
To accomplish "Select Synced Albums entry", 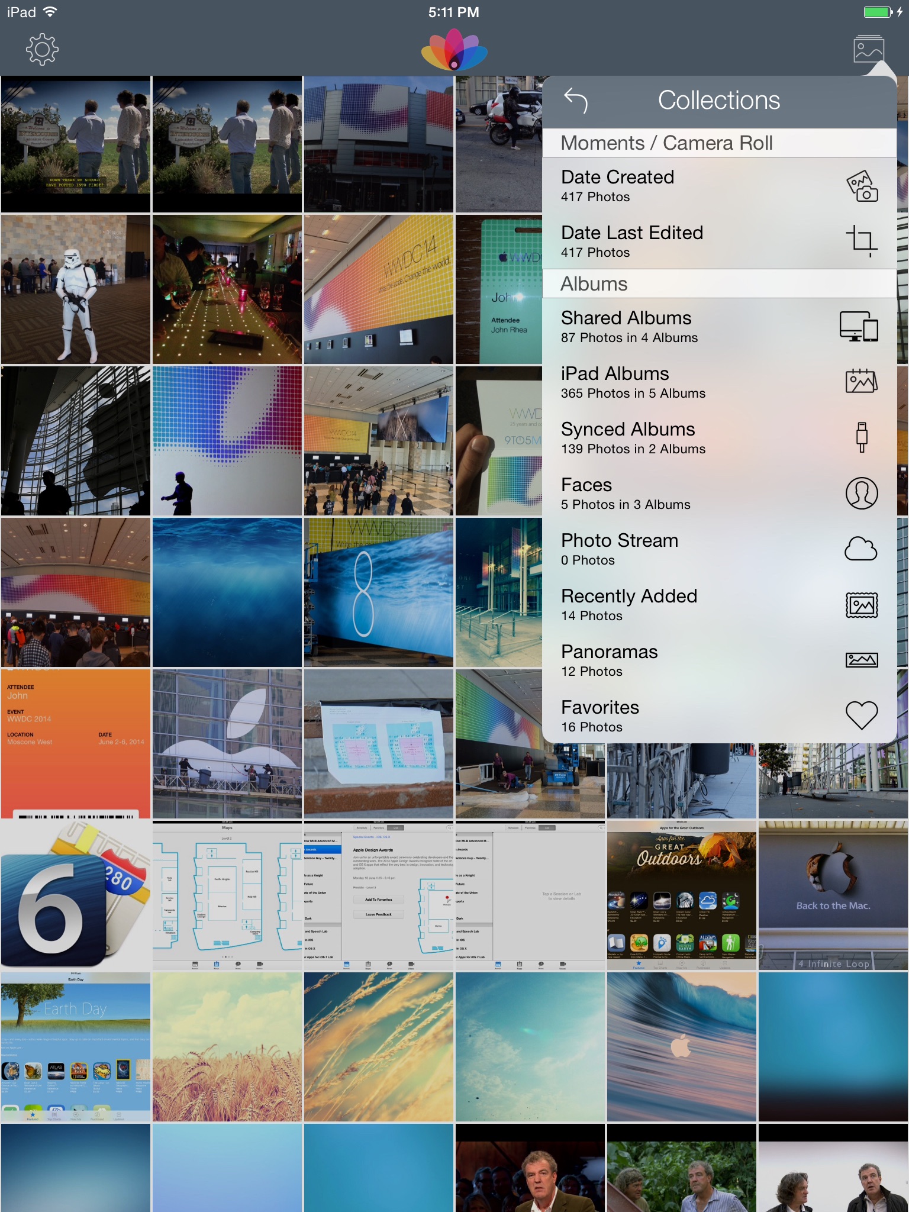I will tap(633, 438).
